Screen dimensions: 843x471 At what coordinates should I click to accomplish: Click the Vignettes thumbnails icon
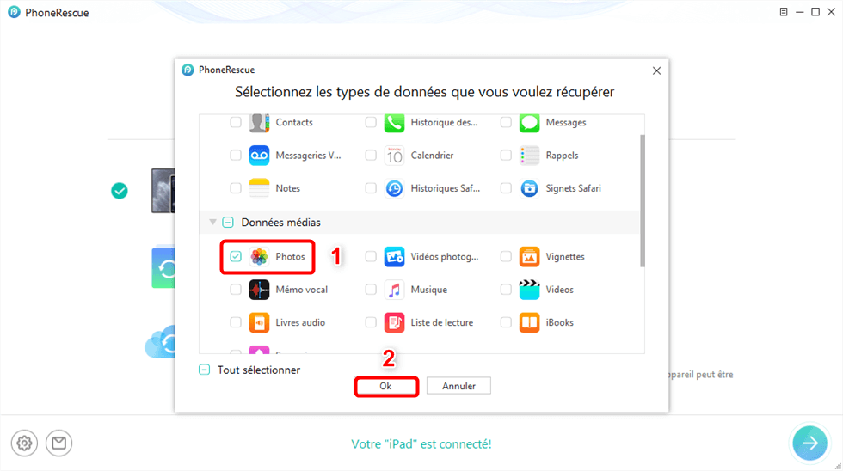point(529,257)
